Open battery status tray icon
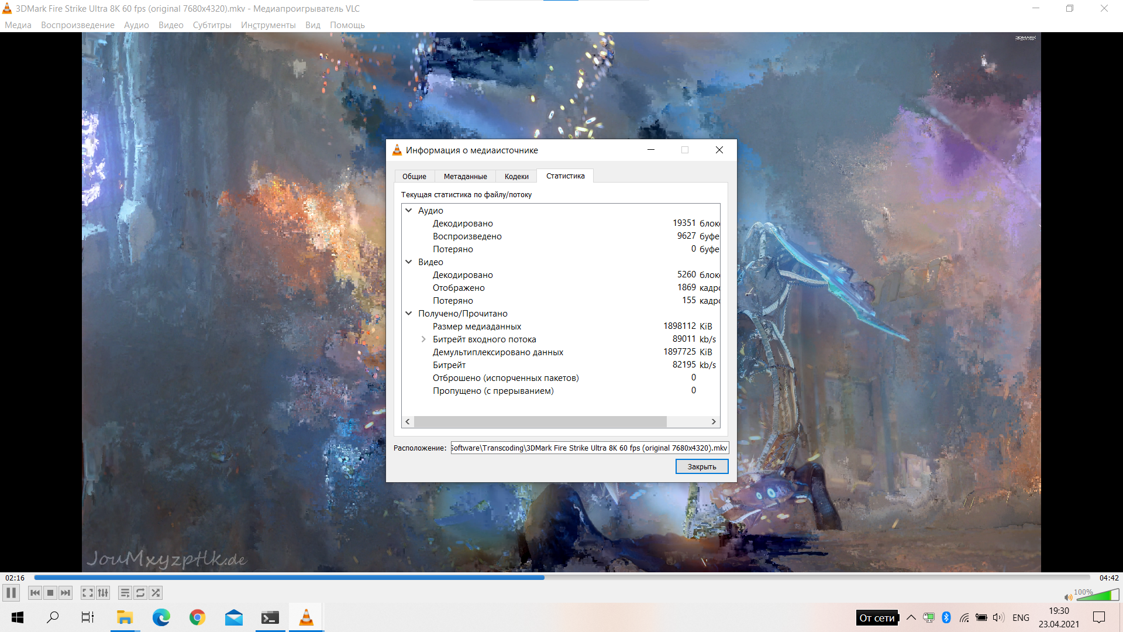 981,617
